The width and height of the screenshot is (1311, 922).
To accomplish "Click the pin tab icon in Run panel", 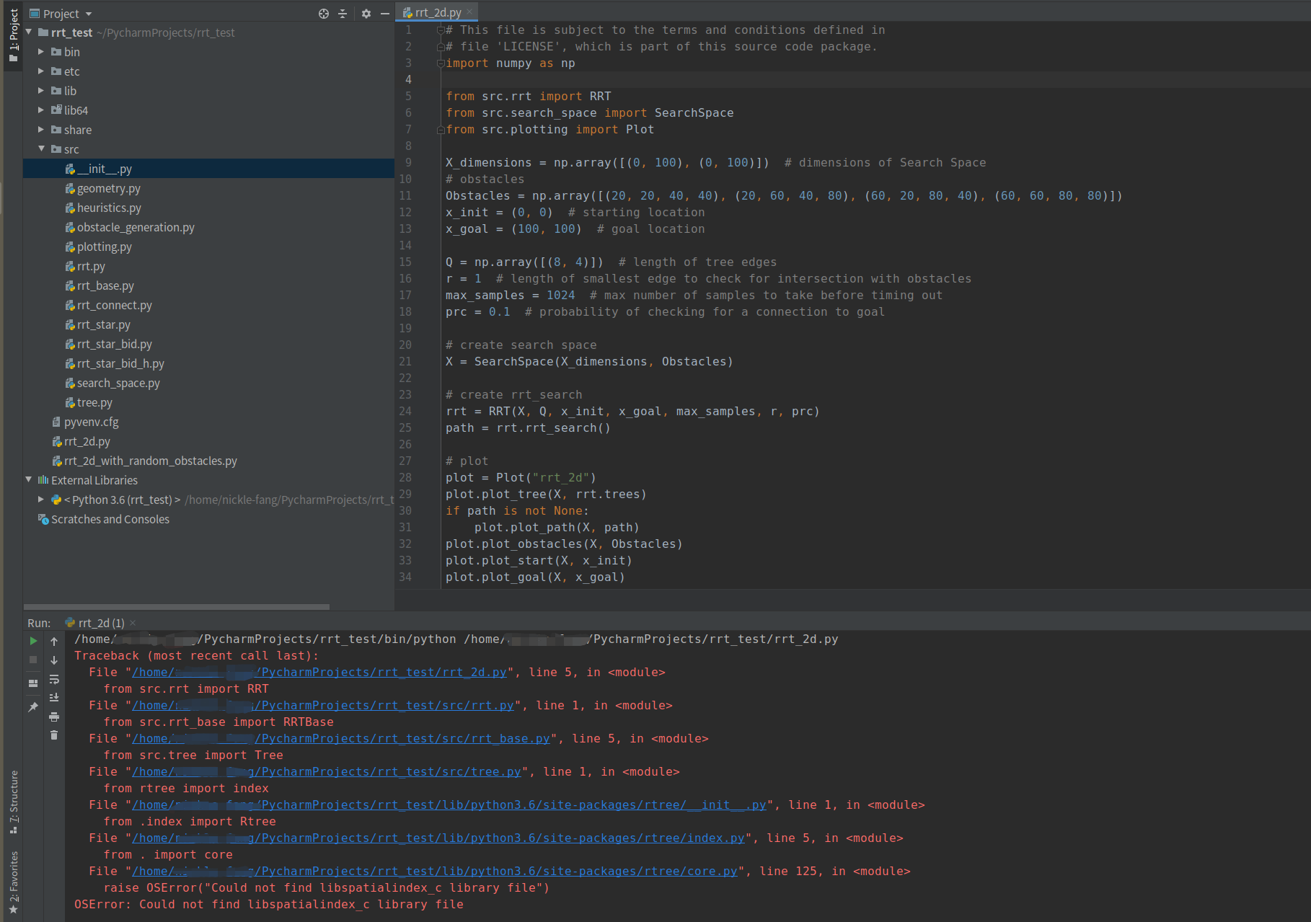I will tap(33, 707).
